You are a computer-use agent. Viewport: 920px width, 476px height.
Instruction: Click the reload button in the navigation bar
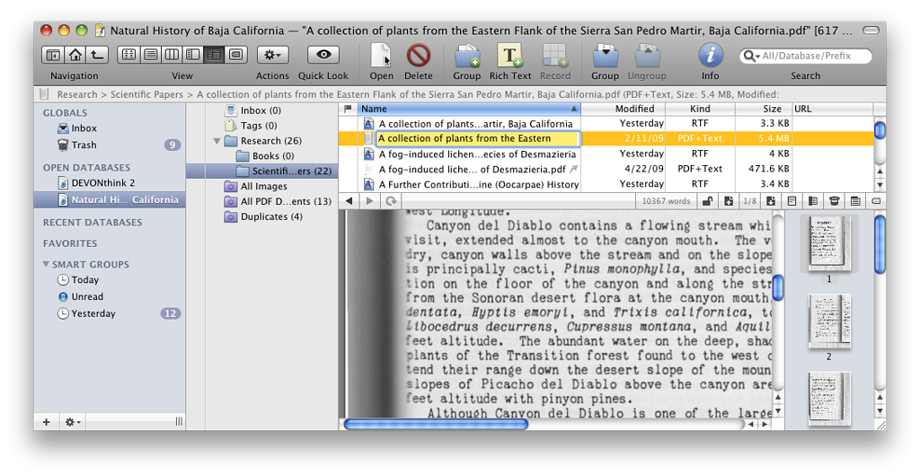point(391,201)
